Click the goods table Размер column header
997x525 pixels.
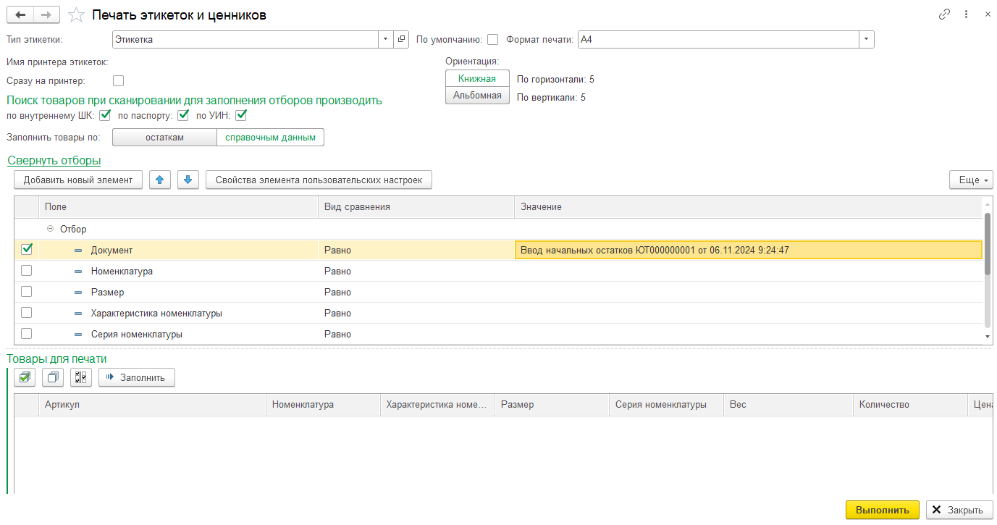coord(552,404)
